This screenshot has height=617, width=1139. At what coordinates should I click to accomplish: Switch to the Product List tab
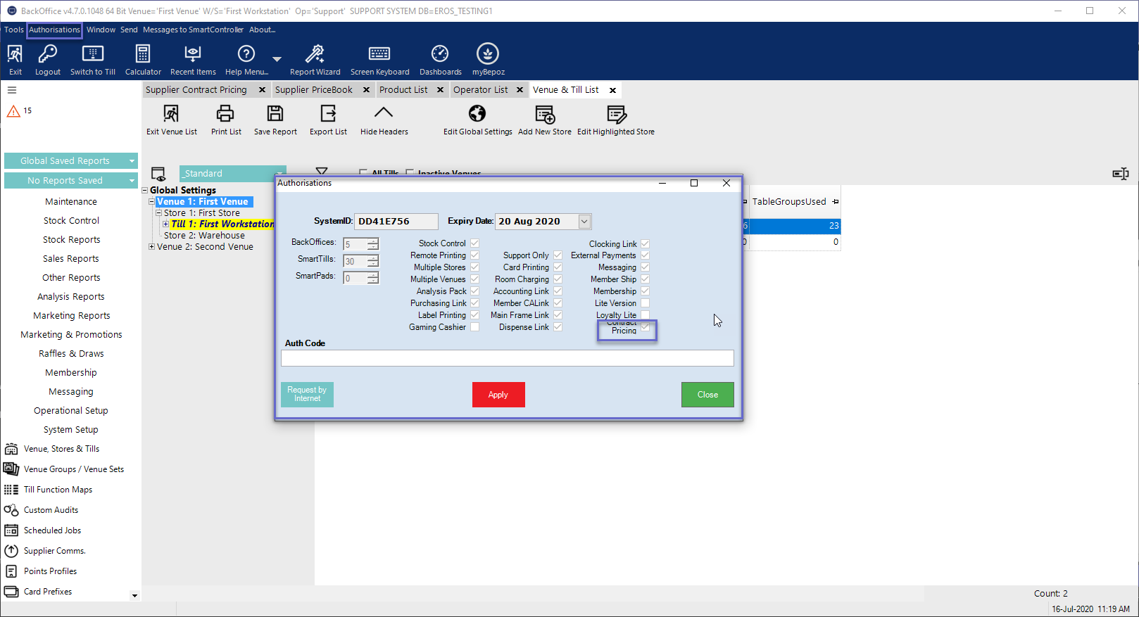click(403, 90)
